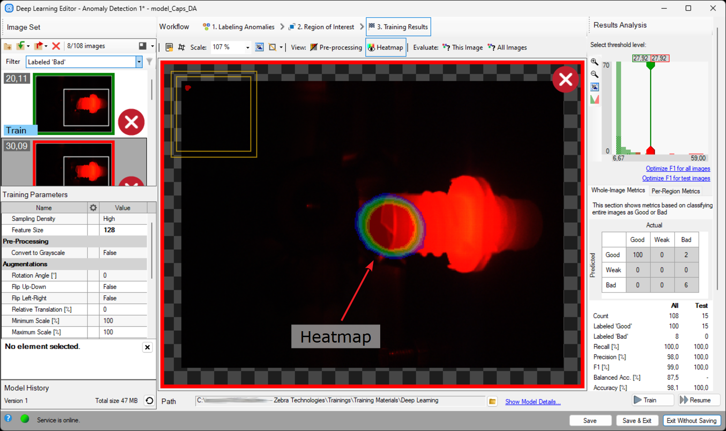Image resolution: width=726 pixels, height=431 pixels.
Task: Click the Optimize F1 for all images link
Action: pos(677,169)
